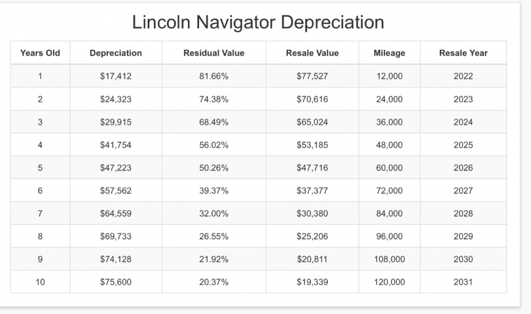Select the 2031 resale year cell
The width and height of the screenshot is (531, 314).
463,282
